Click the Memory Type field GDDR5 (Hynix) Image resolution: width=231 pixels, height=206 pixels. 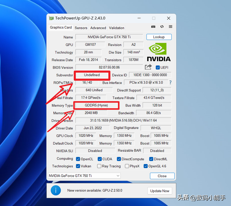click(96, 105)
